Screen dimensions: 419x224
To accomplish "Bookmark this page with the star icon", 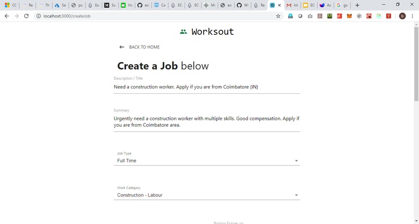I will coord(278,16).
